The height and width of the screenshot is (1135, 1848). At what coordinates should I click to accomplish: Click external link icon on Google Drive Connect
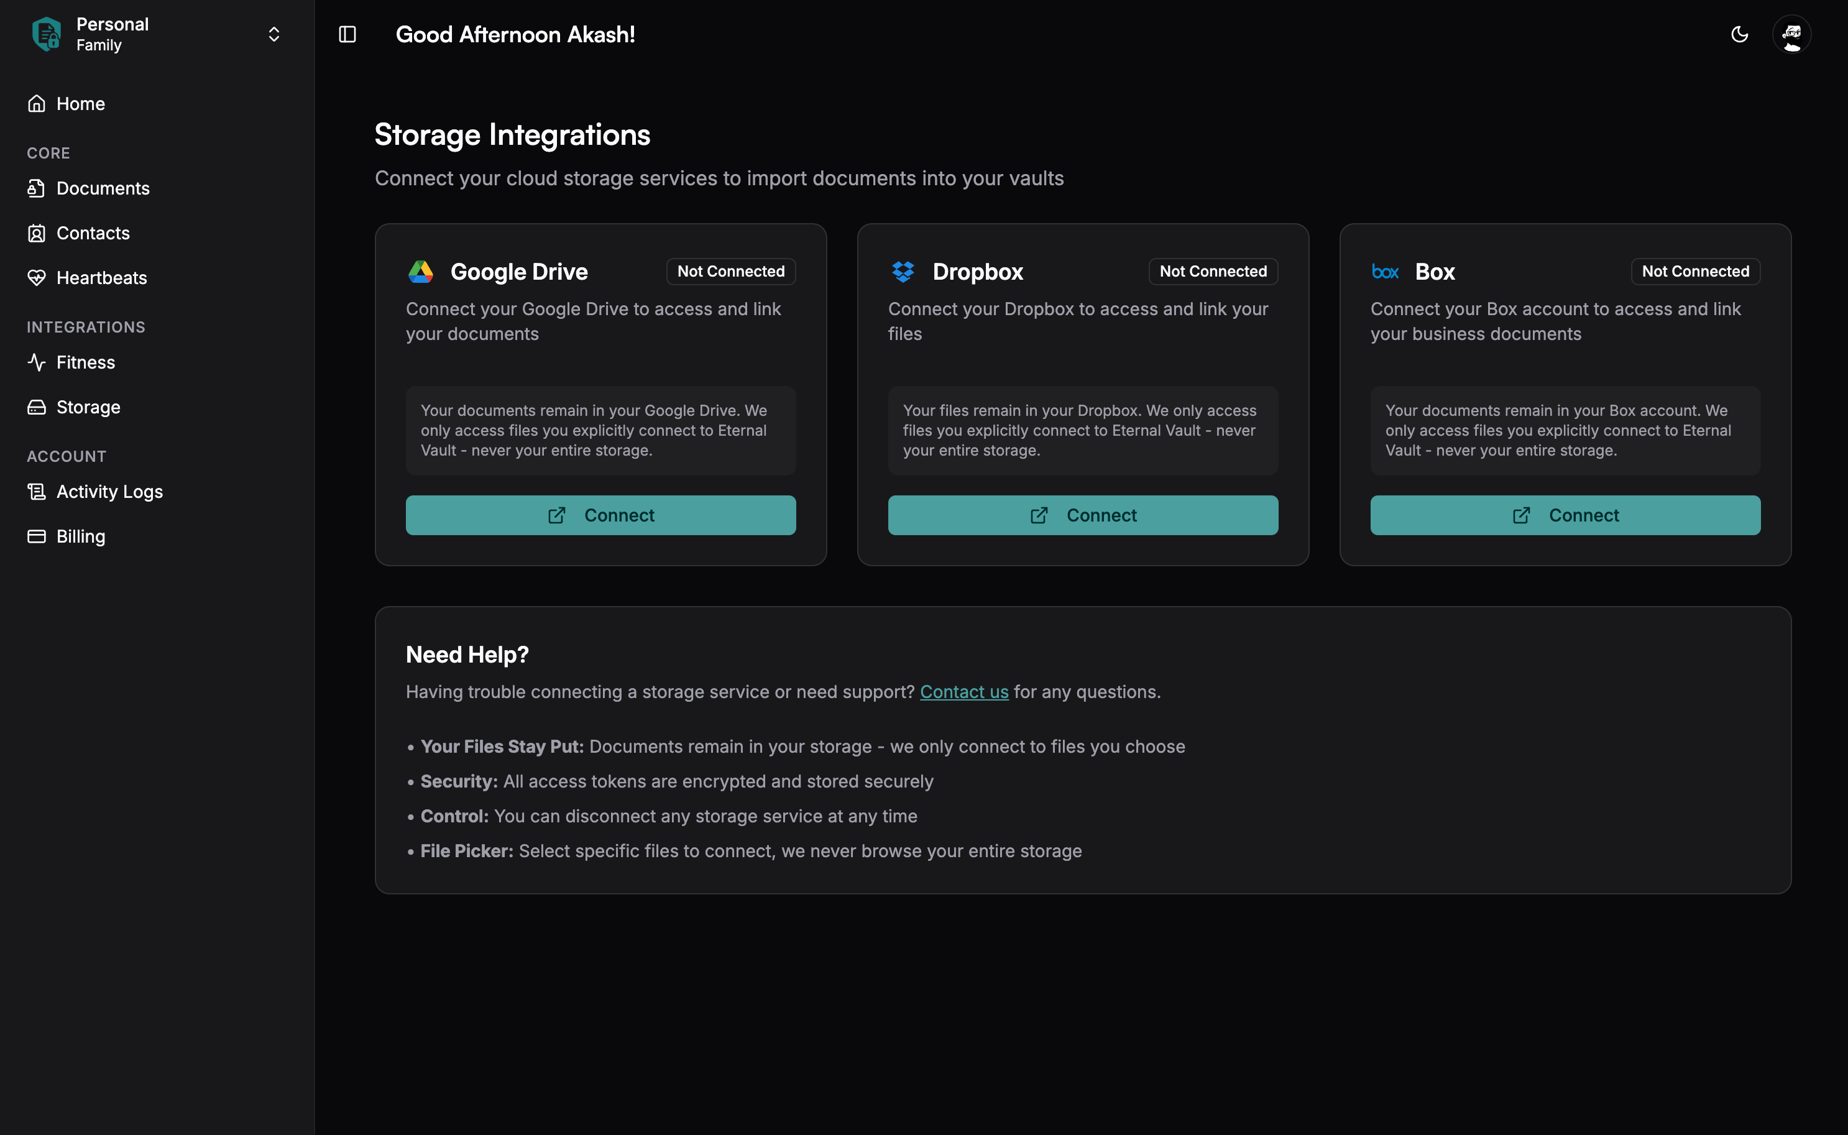[x=557, y=515]
